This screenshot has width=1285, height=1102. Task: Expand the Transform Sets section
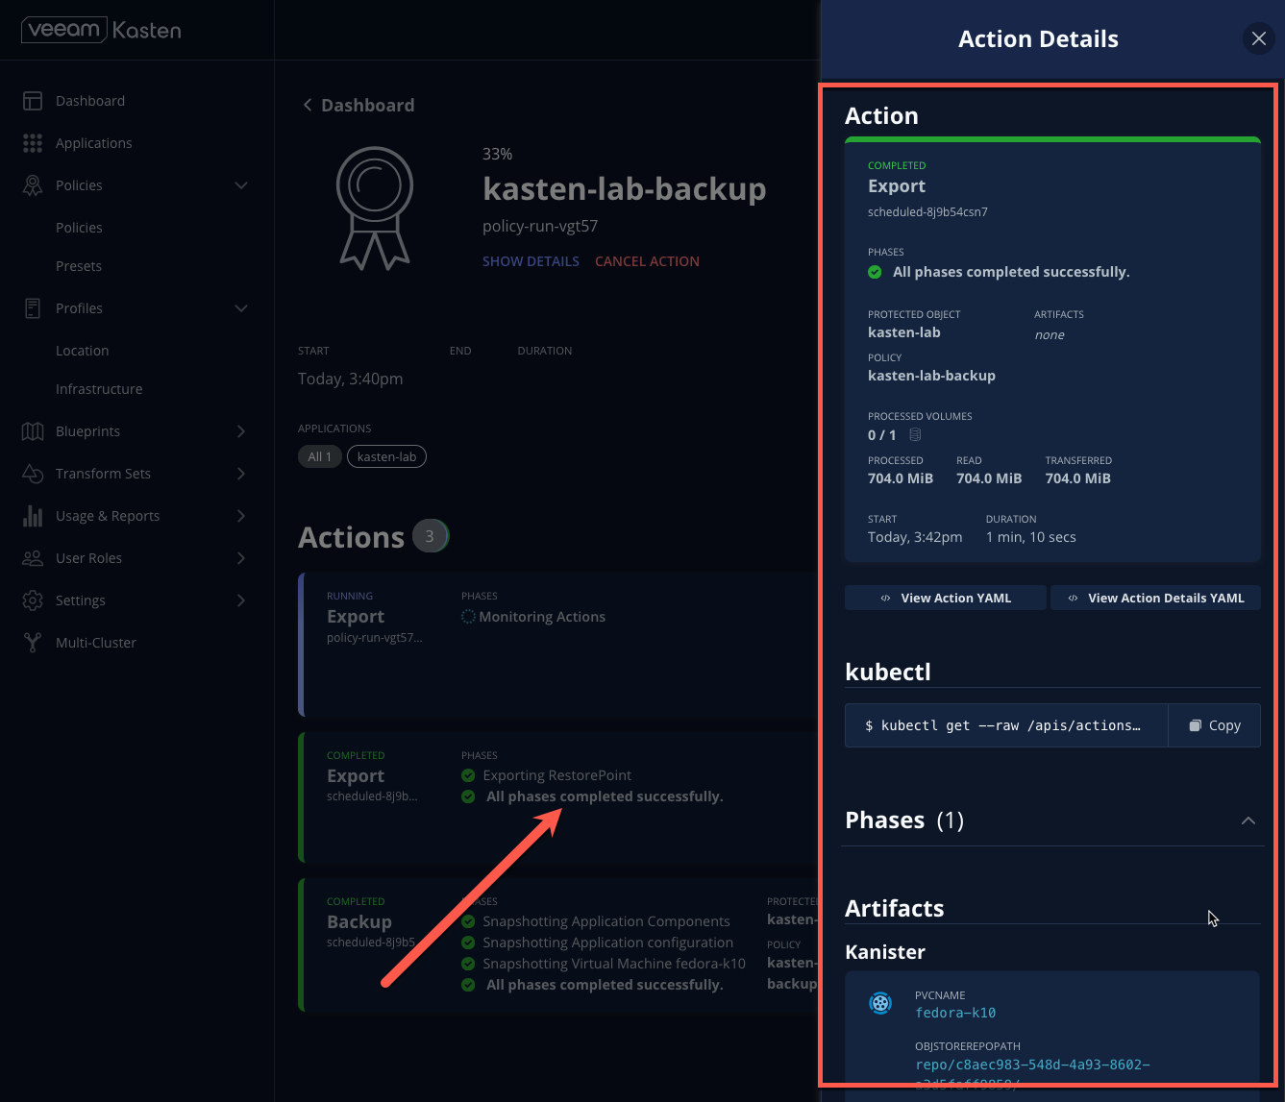coord(241,474)
